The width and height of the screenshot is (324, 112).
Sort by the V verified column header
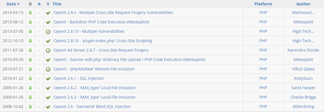pyautogui.click(x=48, y=4)
